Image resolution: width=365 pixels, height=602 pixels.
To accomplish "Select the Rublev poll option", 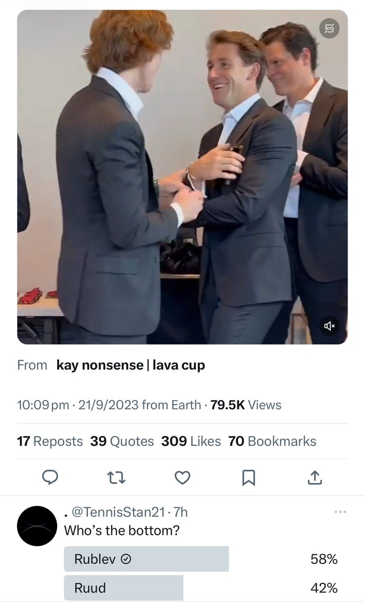I will tap(201, 559).
